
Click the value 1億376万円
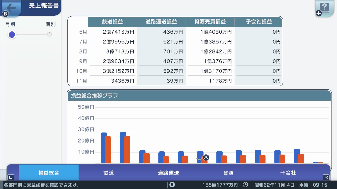pyautogui.click(x=218, y=61)
